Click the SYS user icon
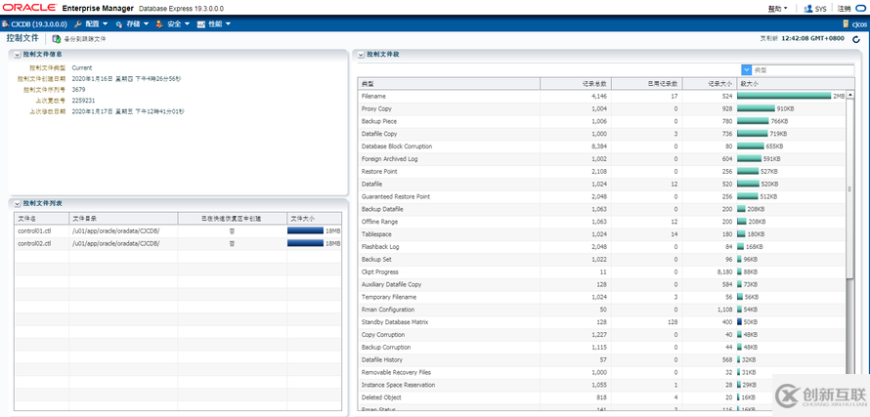The height and width of the screenshot is (417, 870). (808, 9)
